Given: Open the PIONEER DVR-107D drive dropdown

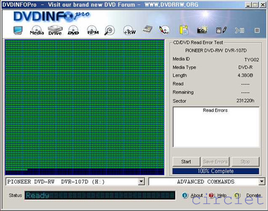Looking at the screenshot, I should click(141, 182).
